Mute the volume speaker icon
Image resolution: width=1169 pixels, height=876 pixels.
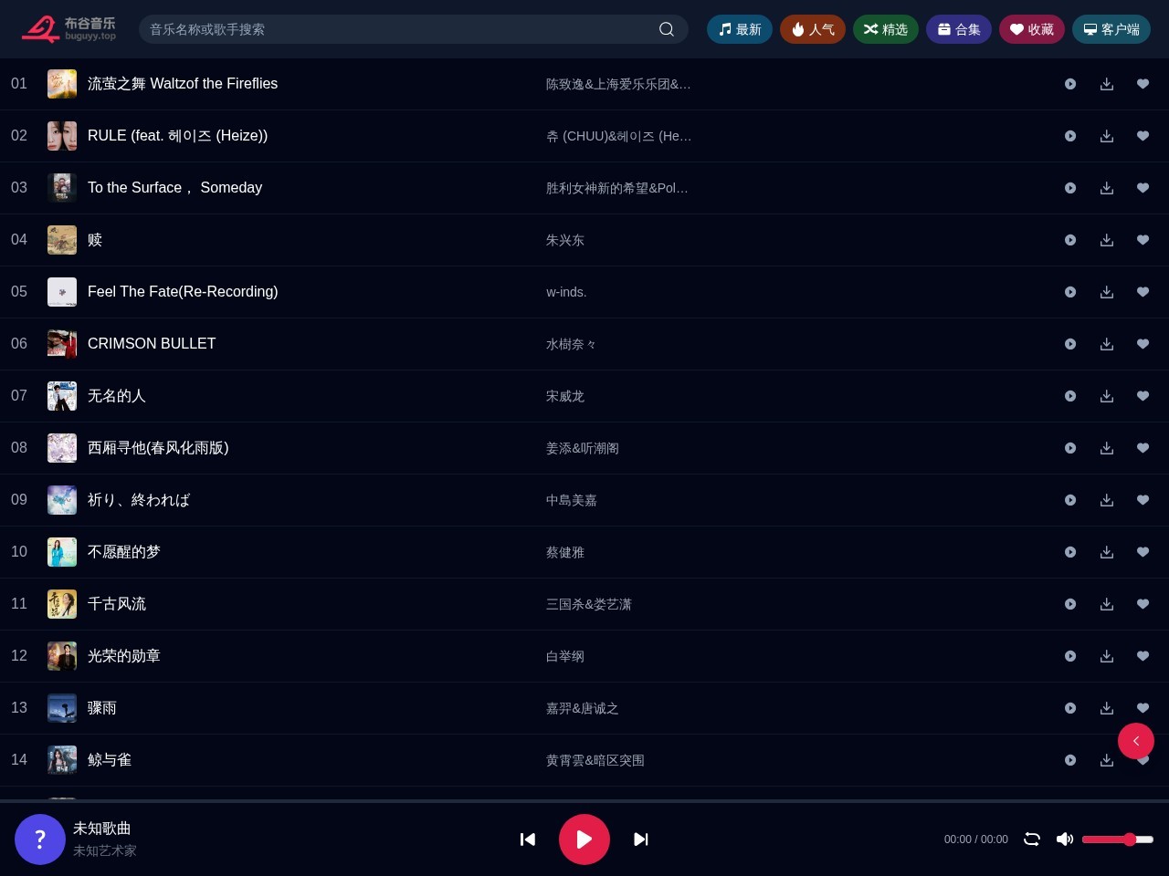click(x=1065, y=839)
